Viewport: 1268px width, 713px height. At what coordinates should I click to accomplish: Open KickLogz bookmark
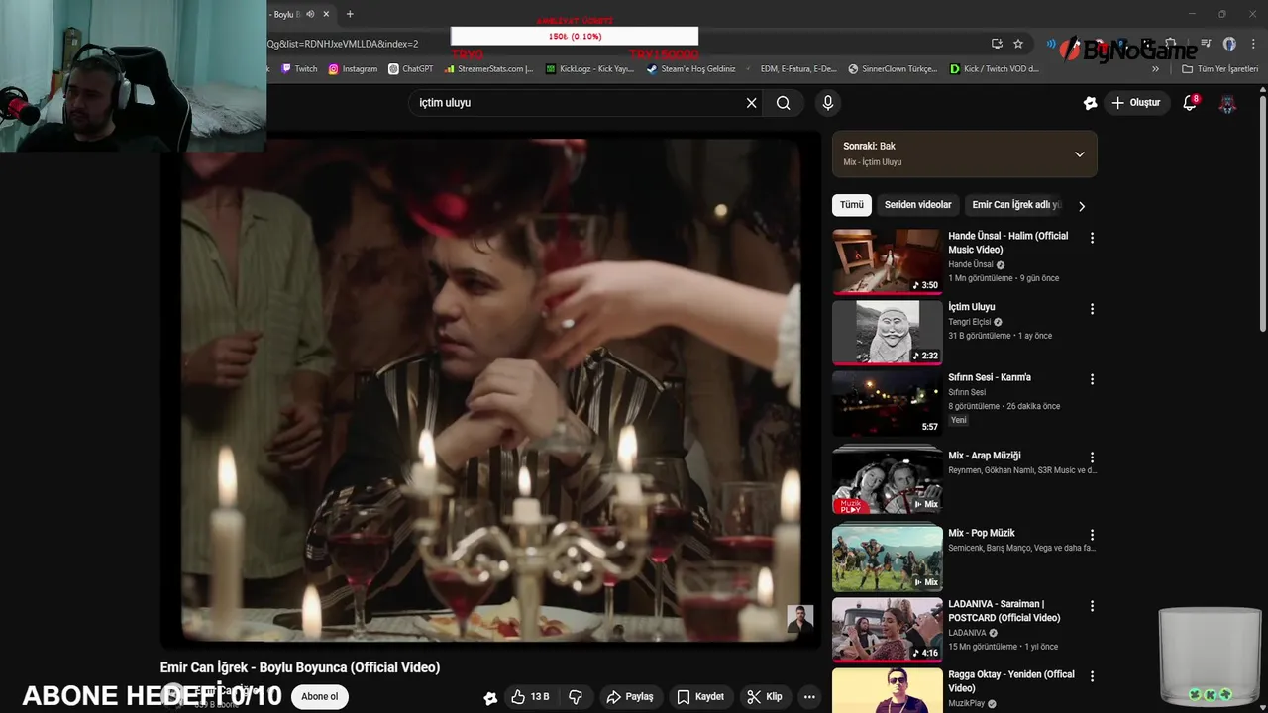tap(590, 69)
